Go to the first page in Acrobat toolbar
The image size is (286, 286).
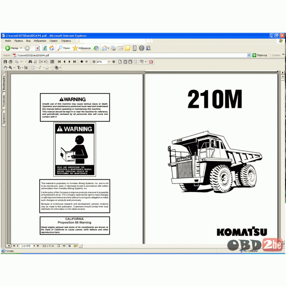click(59, 62)
